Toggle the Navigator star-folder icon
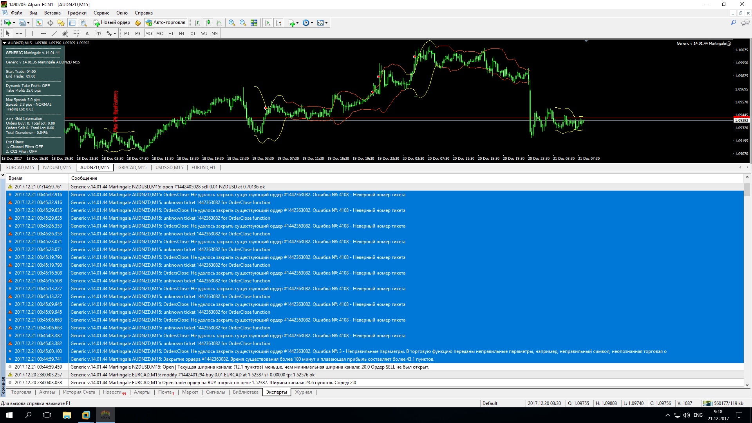752x423 pixels. pyautogui.click(x=61, y=23)
